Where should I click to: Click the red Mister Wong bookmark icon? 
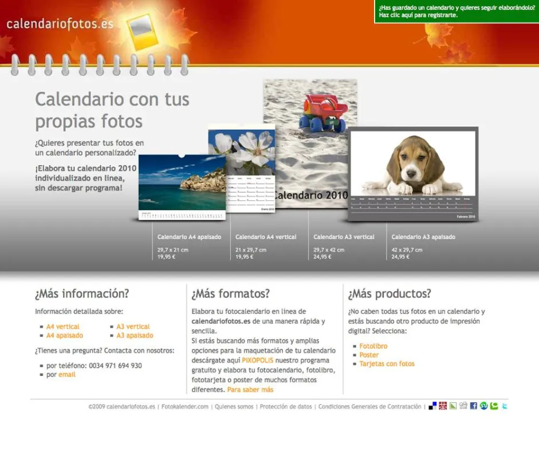click(x=443, y=406)
